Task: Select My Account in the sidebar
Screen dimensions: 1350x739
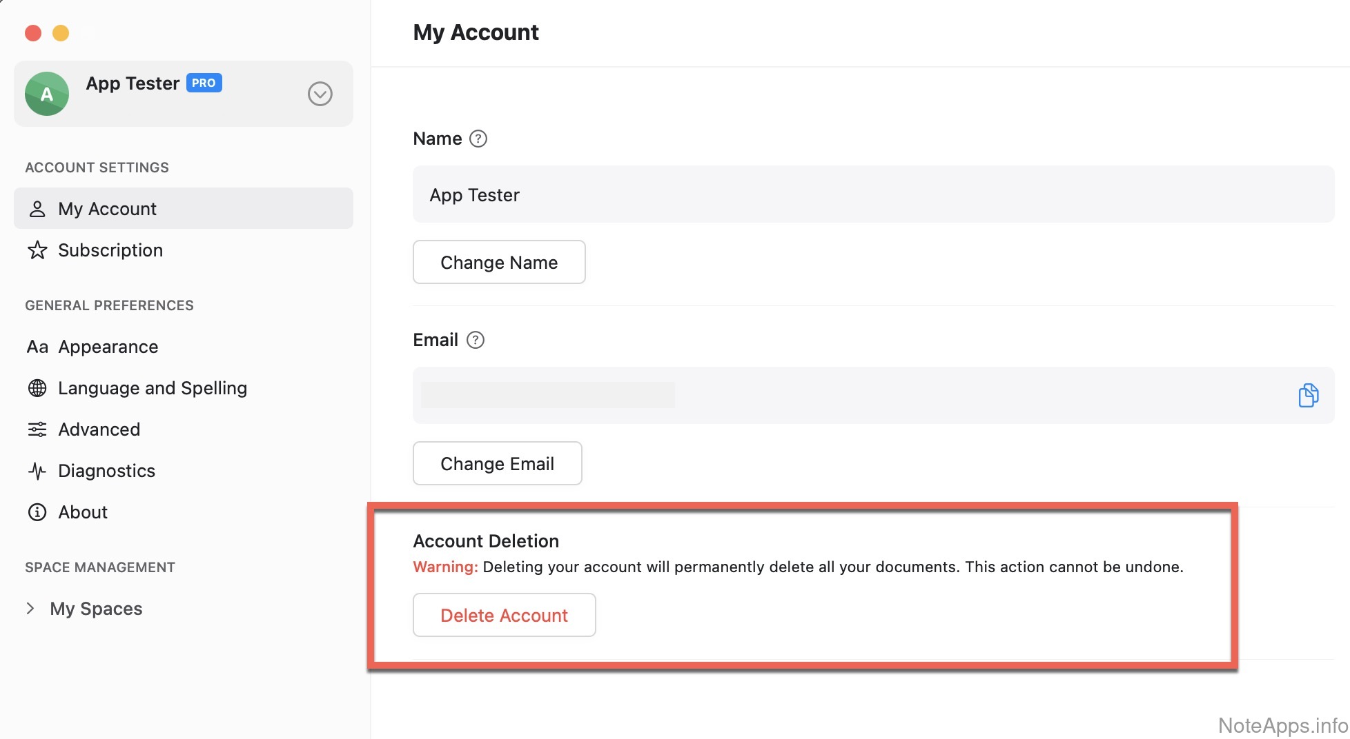Action: click(x=108, y=209)
